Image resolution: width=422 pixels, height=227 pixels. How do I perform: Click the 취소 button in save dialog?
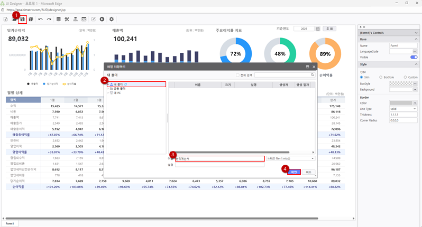point(308,172)
